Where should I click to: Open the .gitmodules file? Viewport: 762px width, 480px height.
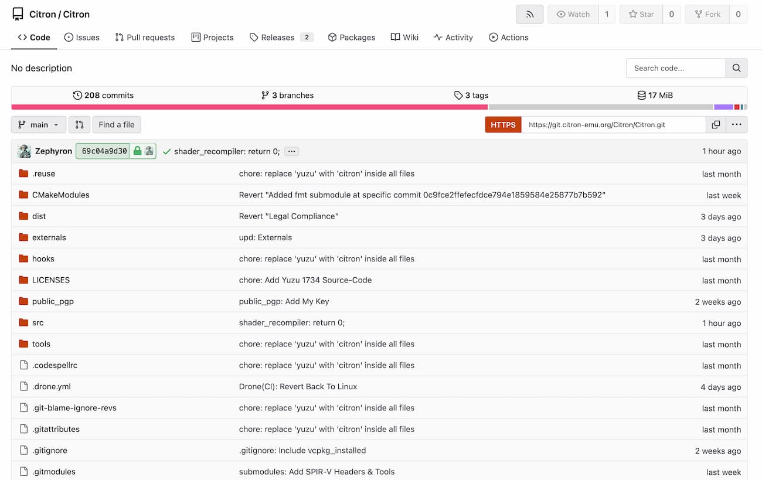(x=54, y=472)
